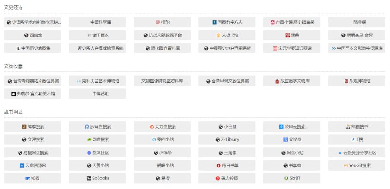The image size is (390, 189).
Task: Click the 中国写本文献数字资源库 icon
Action: click(334, 49)
